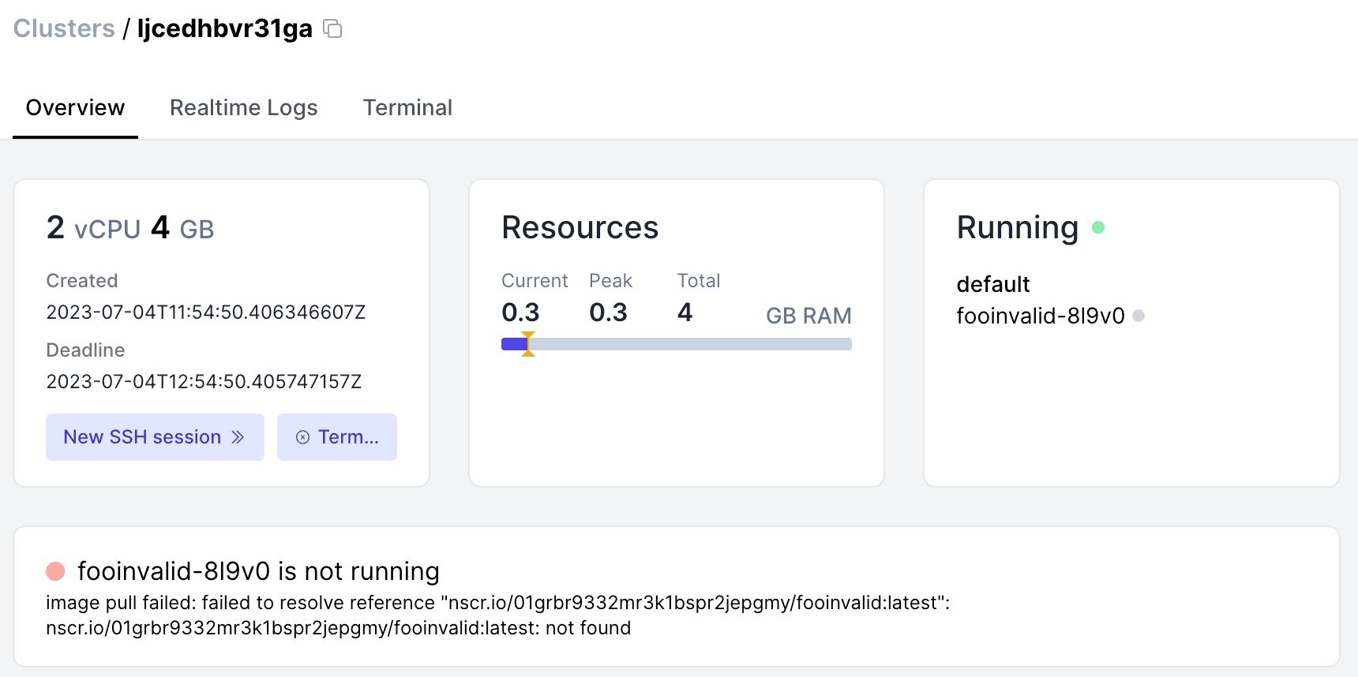Click the cluster name ljcedhbvr31ga heading
Screen dimensions: 1358x677
(225, 28)
